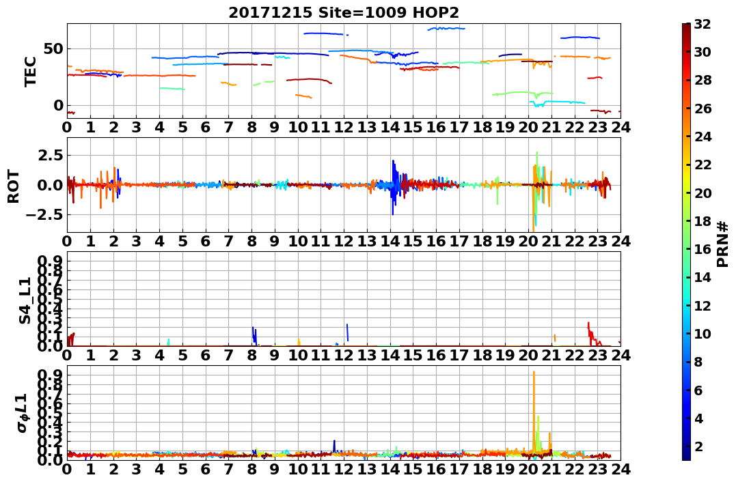Click y-axis tick '50' in TEC panel
Image resolution: width=736 pixels, height=484 pixels.
coord(53,48)
